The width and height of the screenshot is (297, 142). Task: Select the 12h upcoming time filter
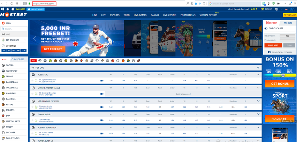click(x=24, y=50)
